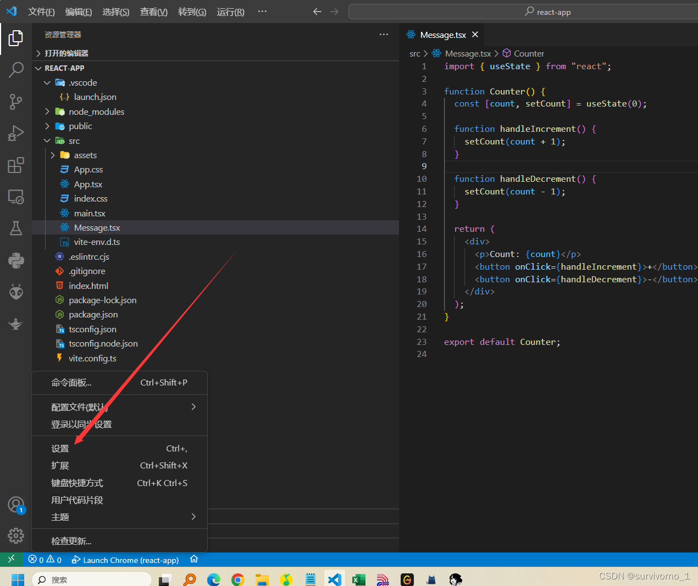Open the Search view icon
This screenshot has width=698, height=586.
(x=16, y=70)
